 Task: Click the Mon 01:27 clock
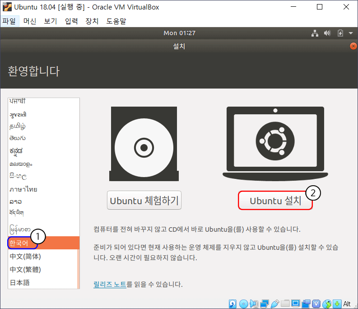point(180,33)
